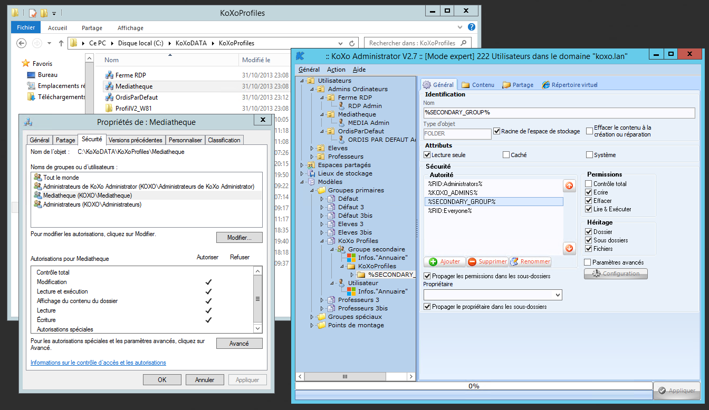Click the Ajouter authority button
Image resolution: width=709 pixels, height=410 pixels.
click(445, 261)
